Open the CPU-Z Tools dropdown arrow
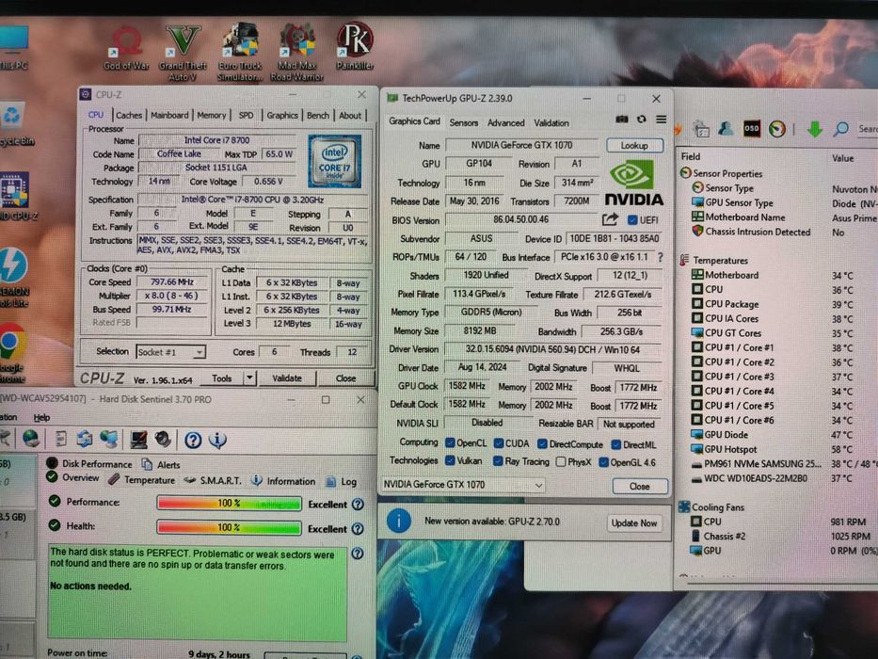 (x=249, y=378)
